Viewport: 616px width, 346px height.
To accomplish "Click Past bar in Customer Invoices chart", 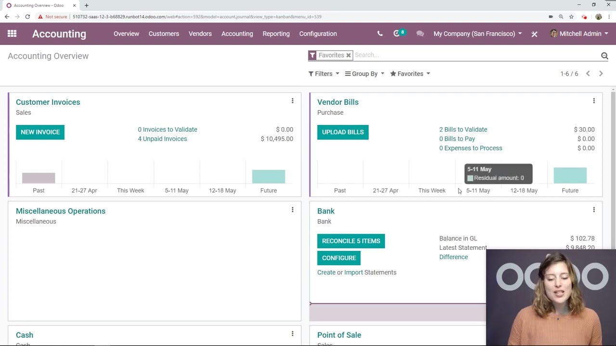I will [38, 178].
